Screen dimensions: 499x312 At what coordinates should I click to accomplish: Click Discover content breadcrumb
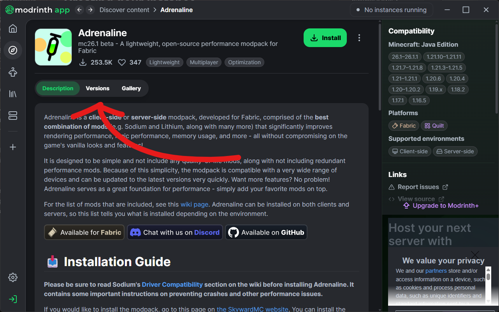coord(124,10)
